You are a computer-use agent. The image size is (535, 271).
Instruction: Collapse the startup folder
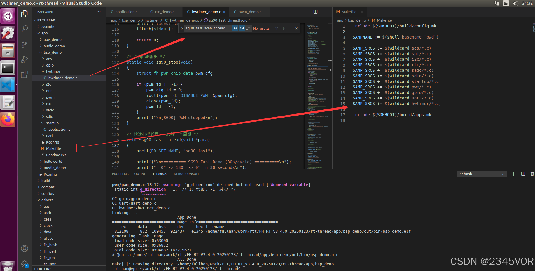tap(69, 123)
